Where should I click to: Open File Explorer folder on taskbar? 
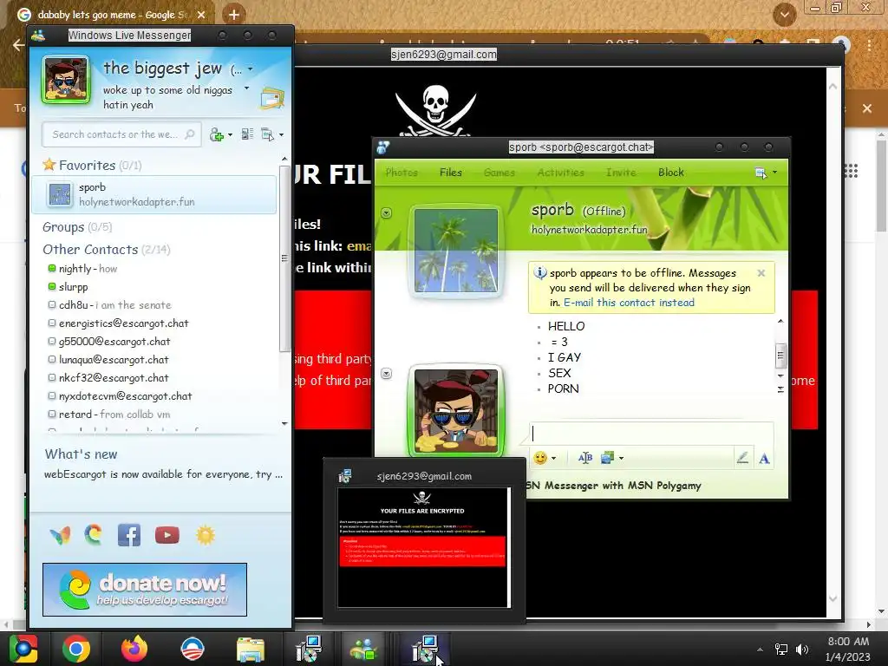[x=251, y=650]
